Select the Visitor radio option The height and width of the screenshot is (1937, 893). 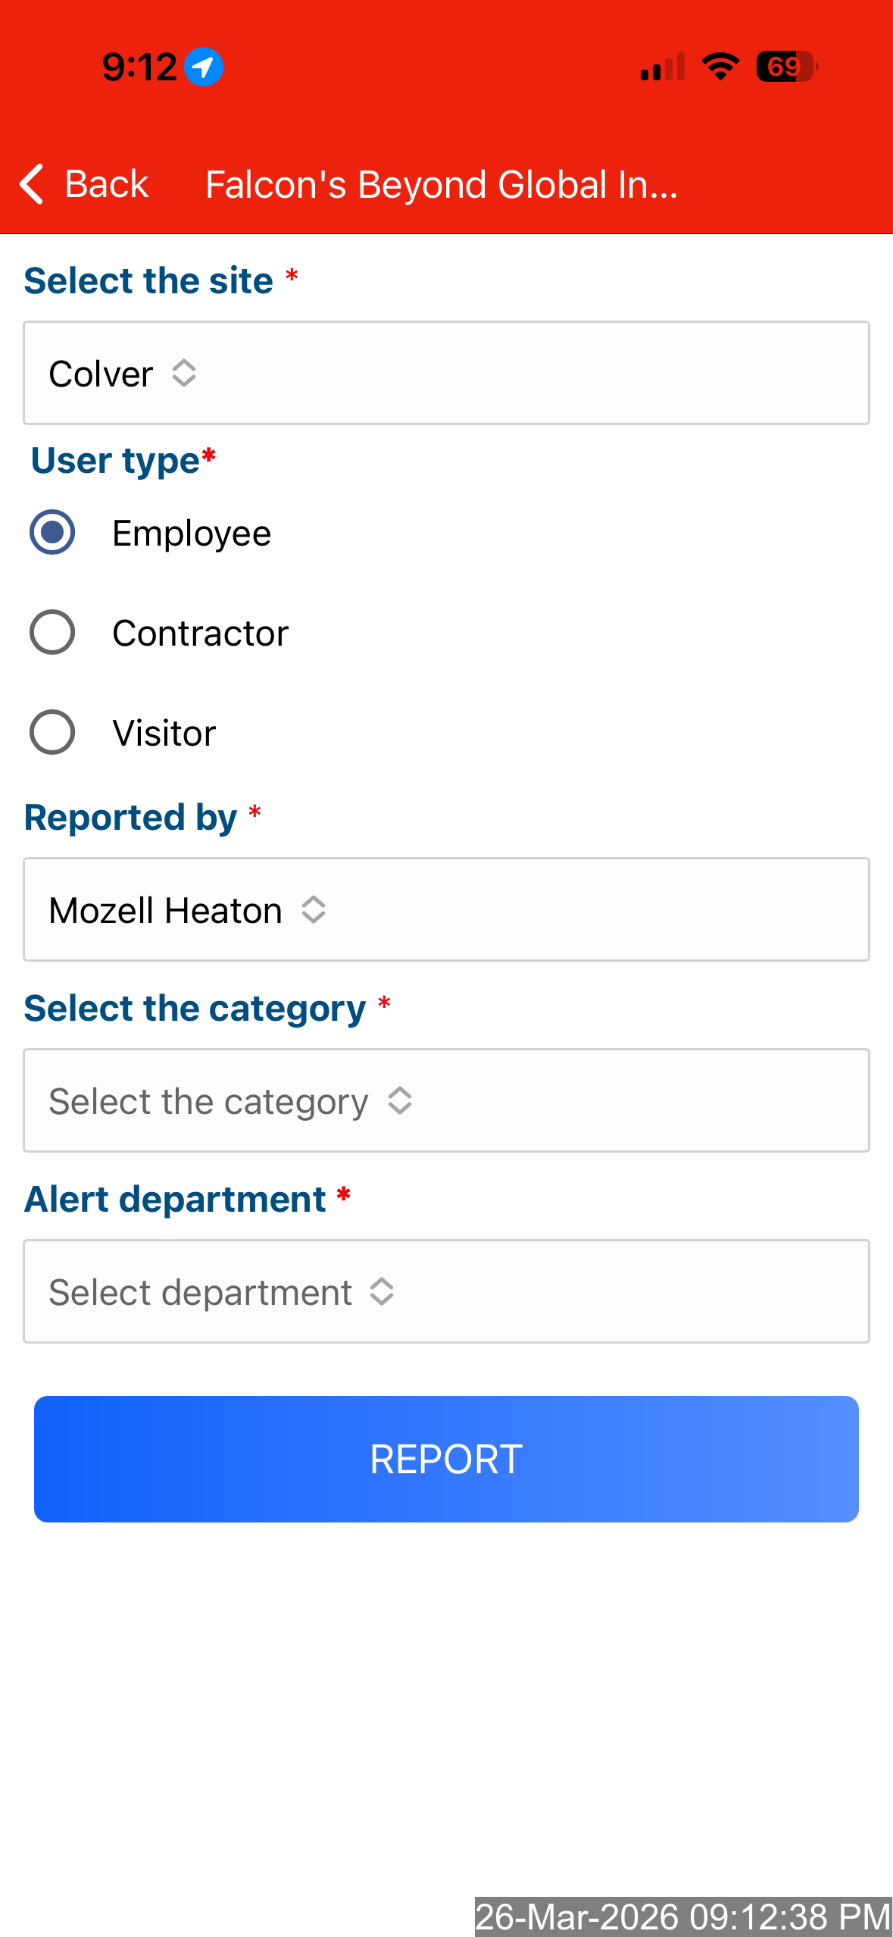tap(52, 733)
